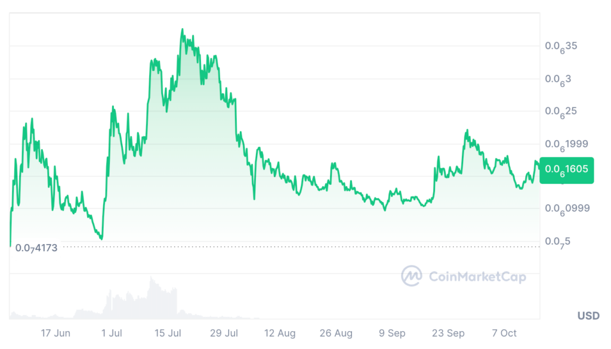Select the 23 Sep date label
Viewport: 611px width, 349px height.
tap(448, 333)
